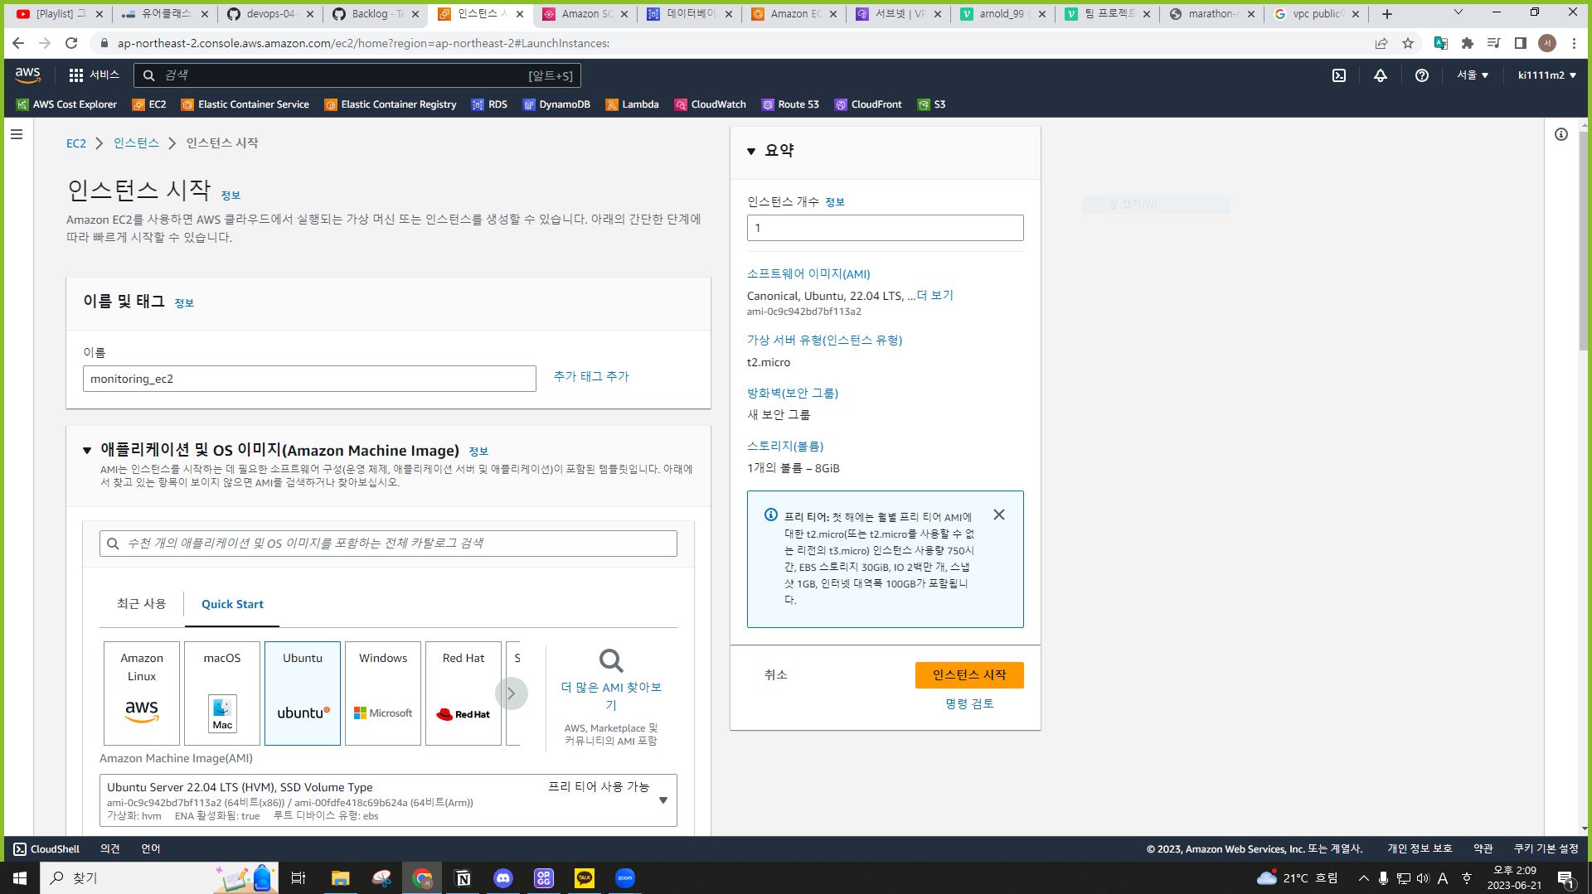
Task: Open Zoom from the taskbar
Action: (625, 878)
